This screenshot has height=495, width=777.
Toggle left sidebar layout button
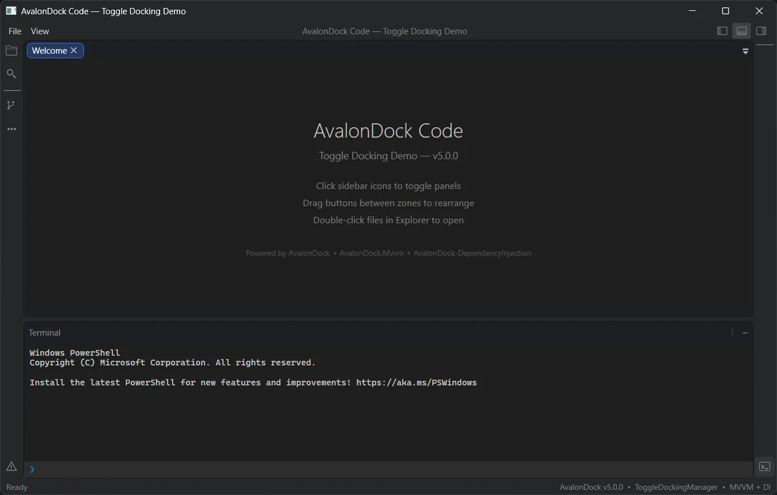pos(722,31)
